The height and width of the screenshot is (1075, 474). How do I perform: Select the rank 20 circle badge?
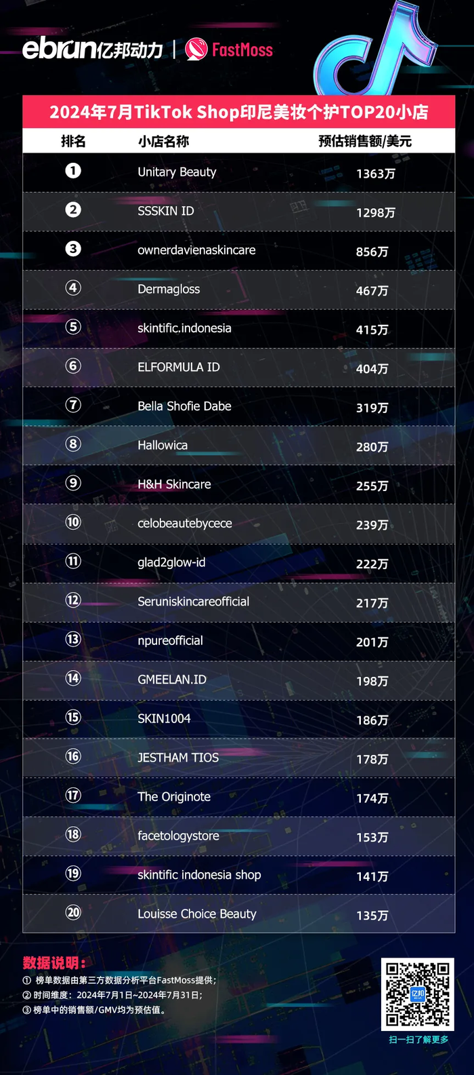coord(73,912)
